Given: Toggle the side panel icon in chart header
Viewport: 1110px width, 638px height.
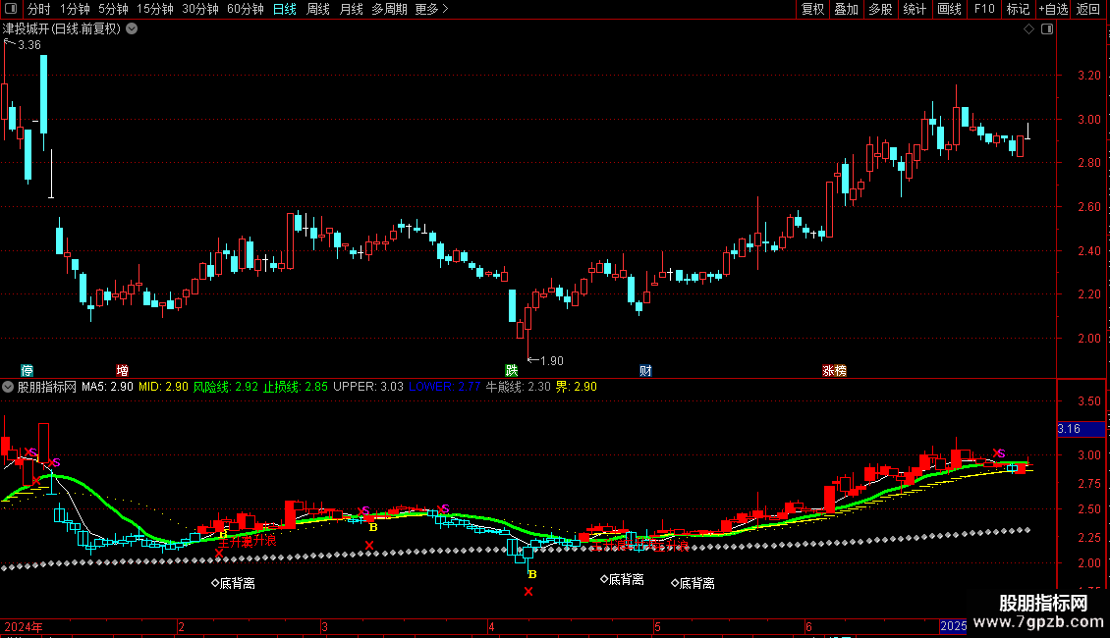Looking at the screenshot, I should click(x=1047, y=29).
